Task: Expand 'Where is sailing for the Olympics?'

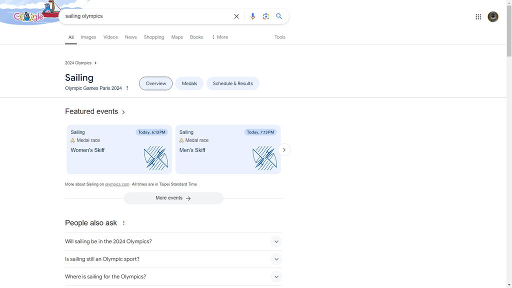Action: (x=173, y=277)
